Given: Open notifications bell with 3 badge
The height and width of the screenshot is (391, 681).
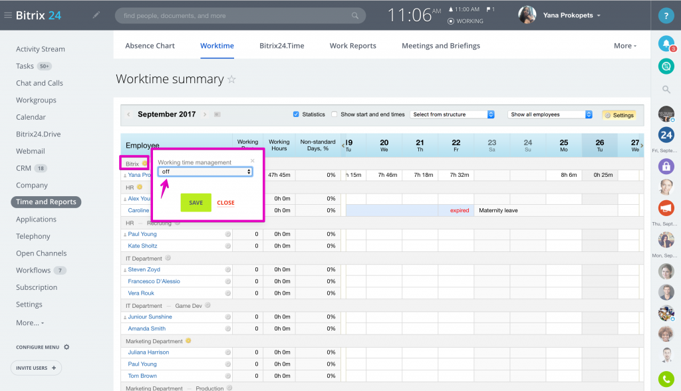Looking at the screenshot, I should coord(666,43).
